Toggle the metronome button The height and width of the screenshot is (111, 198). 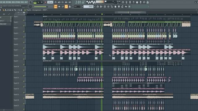[56, 2]
